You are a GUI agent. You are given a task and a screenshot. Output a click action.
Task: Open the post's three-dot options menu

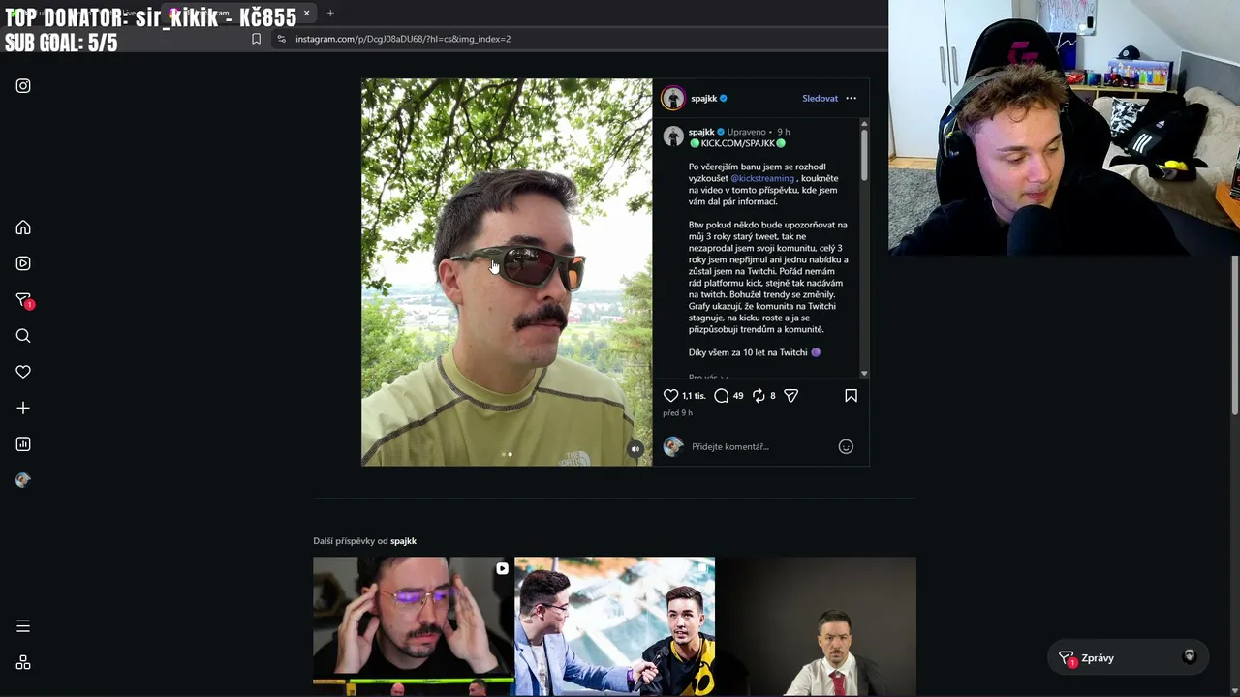click(851, 98)
